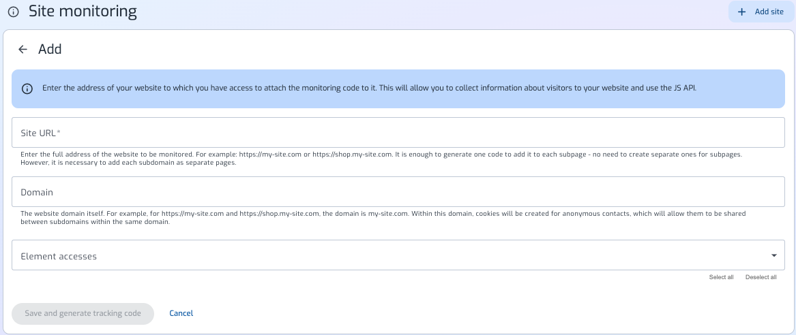Screen dimensions: 796x335
Task: Click Save and generate tracking code
Action: click(83, 313)
